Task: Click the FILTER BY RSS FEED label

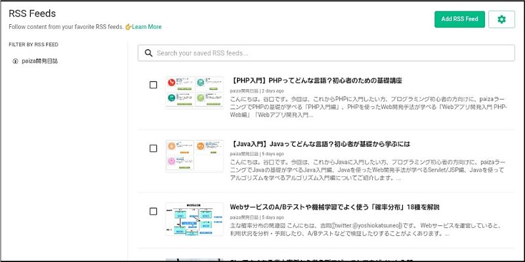Action: (33, 45)
